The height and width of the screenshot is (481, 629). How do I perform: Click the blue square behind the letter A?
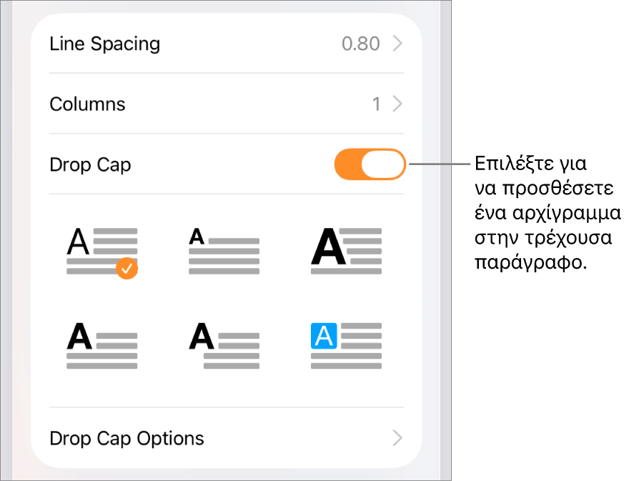click(x=324, y=336)
